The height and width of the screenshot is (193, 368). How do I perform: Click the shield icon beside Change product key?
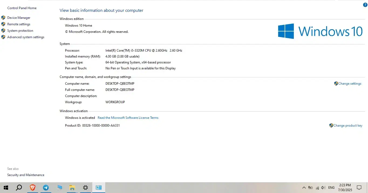coord(331,125)
